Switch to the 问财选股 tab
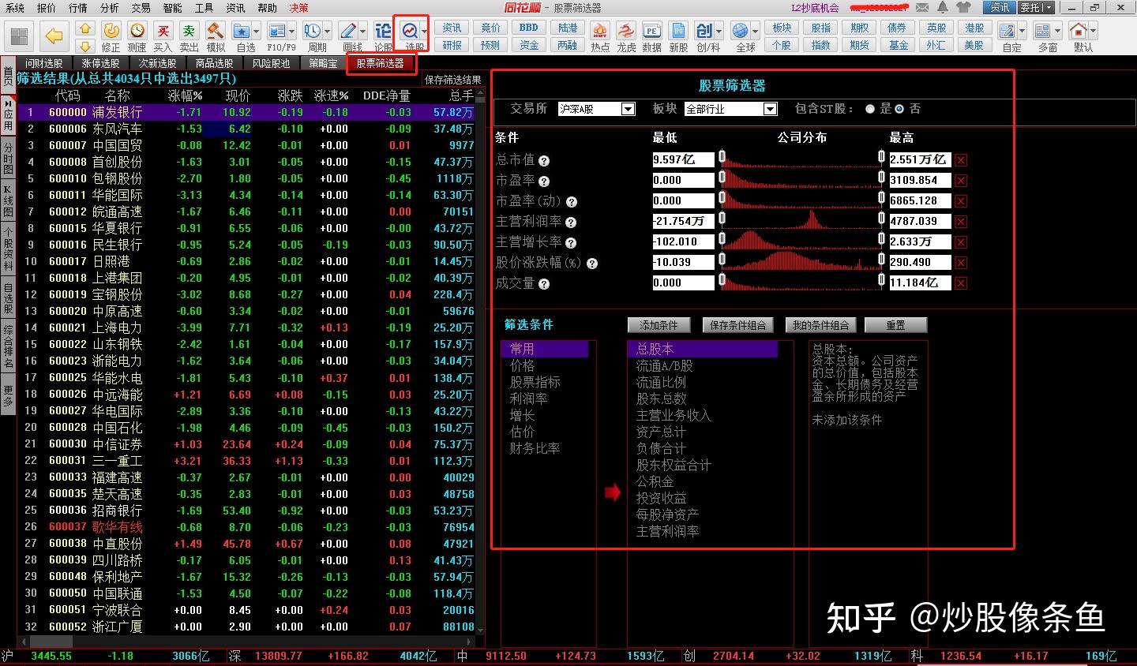This screenshot has width=1137, height=666. pyautogui.click(x=43, y=63)
